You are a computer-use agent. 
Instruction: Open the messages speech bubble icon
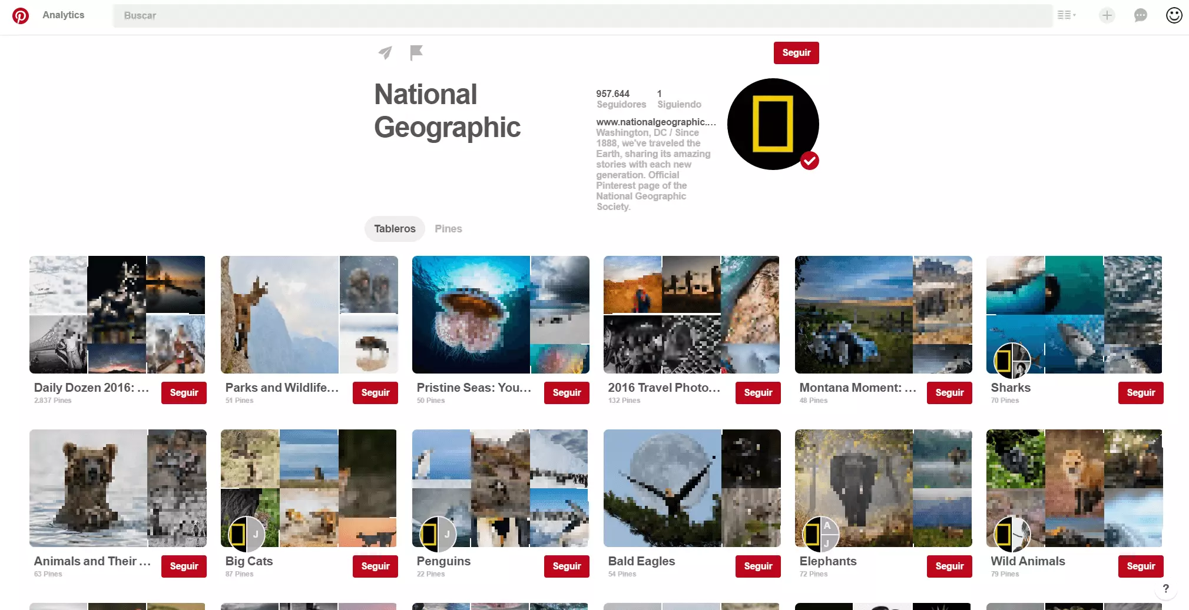[1141, 15]
